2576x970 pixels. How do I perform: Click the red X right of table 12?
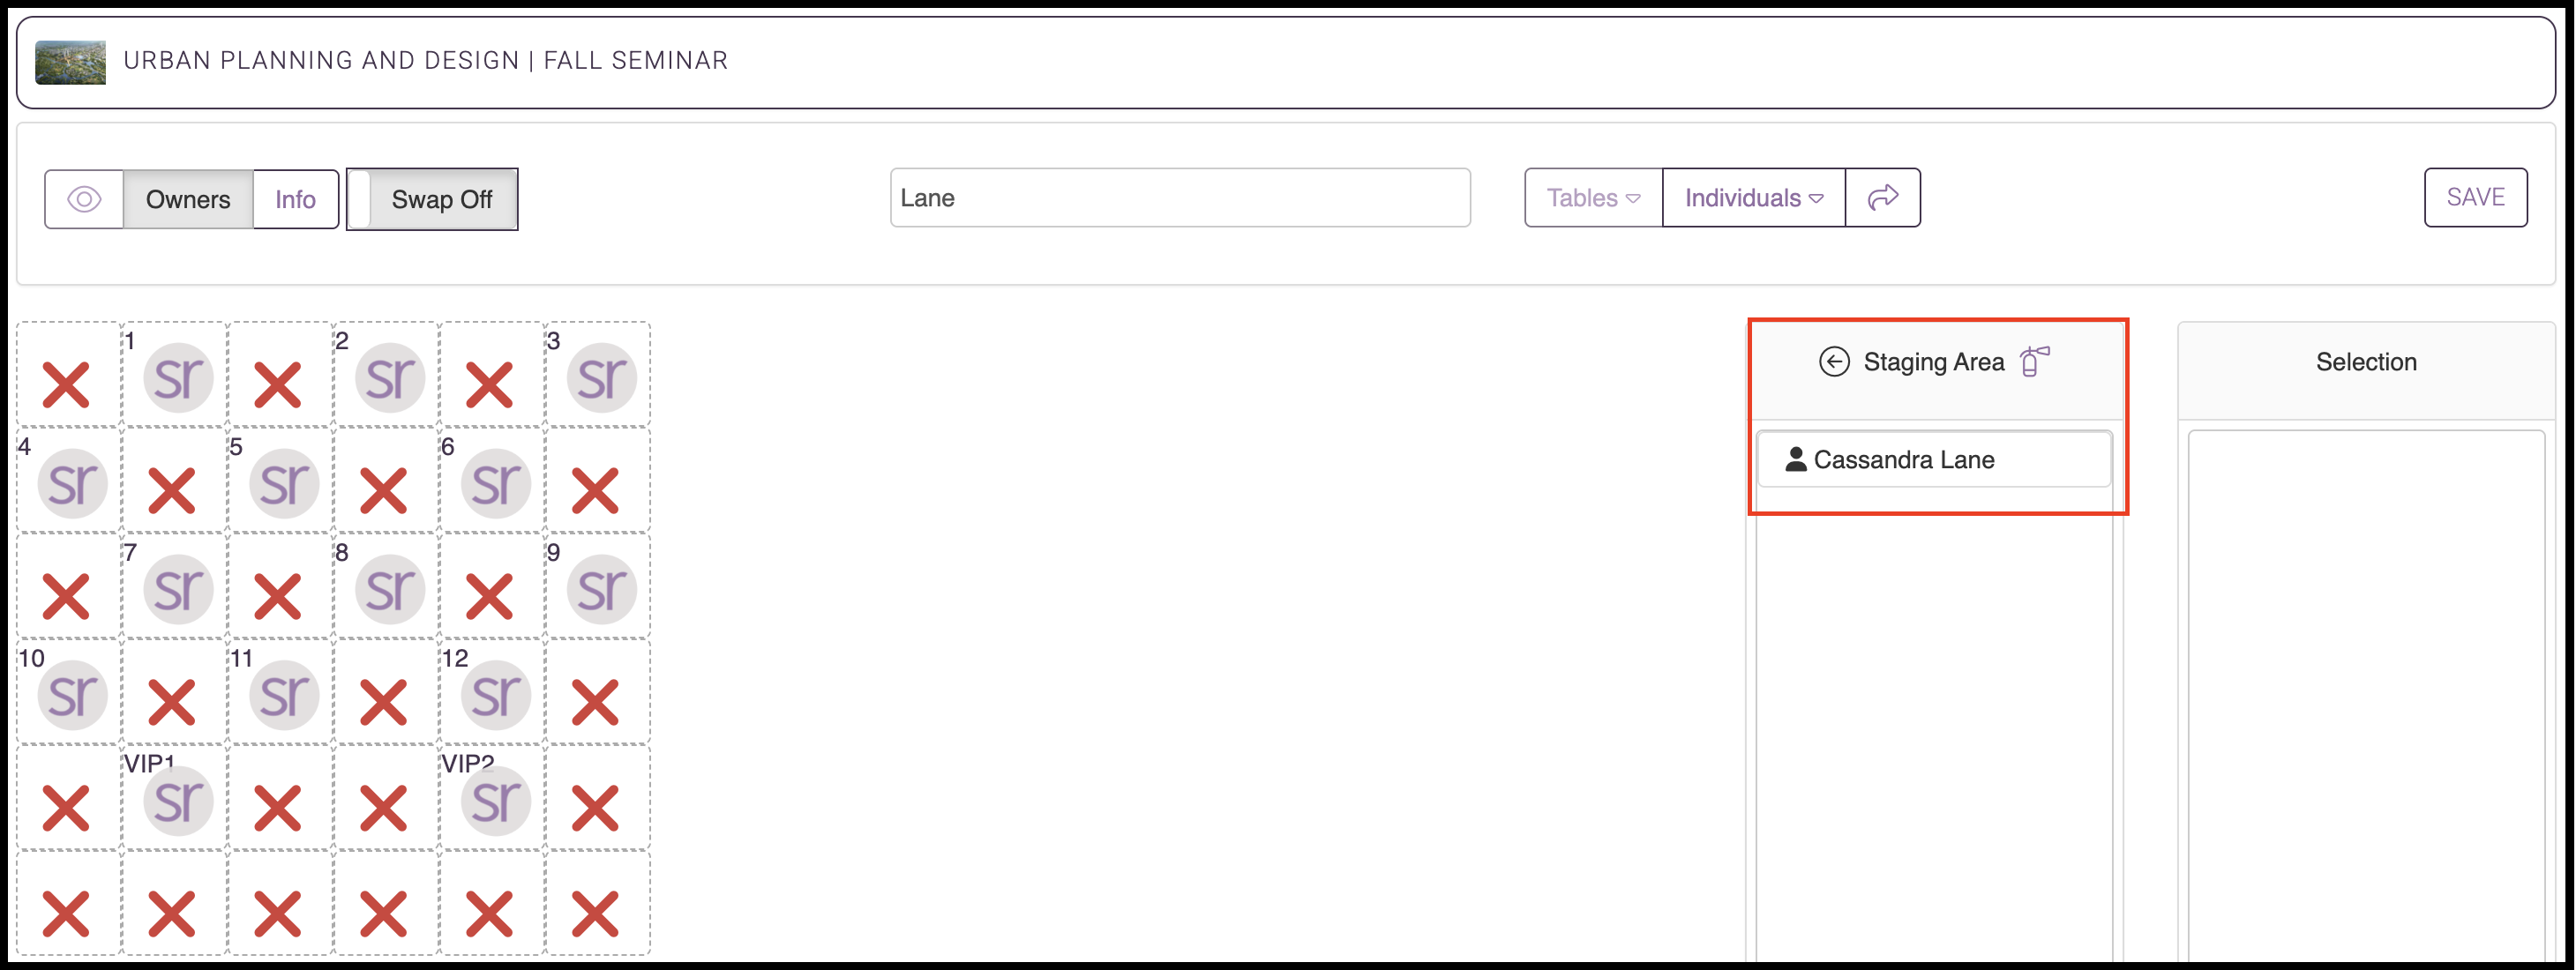tap(596, 703)
